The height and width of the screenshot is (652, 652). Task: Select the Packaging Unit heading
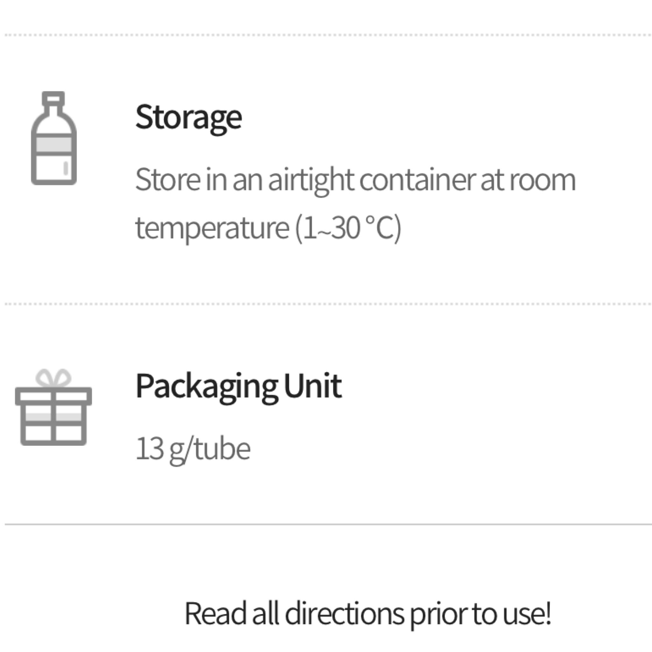238,386
